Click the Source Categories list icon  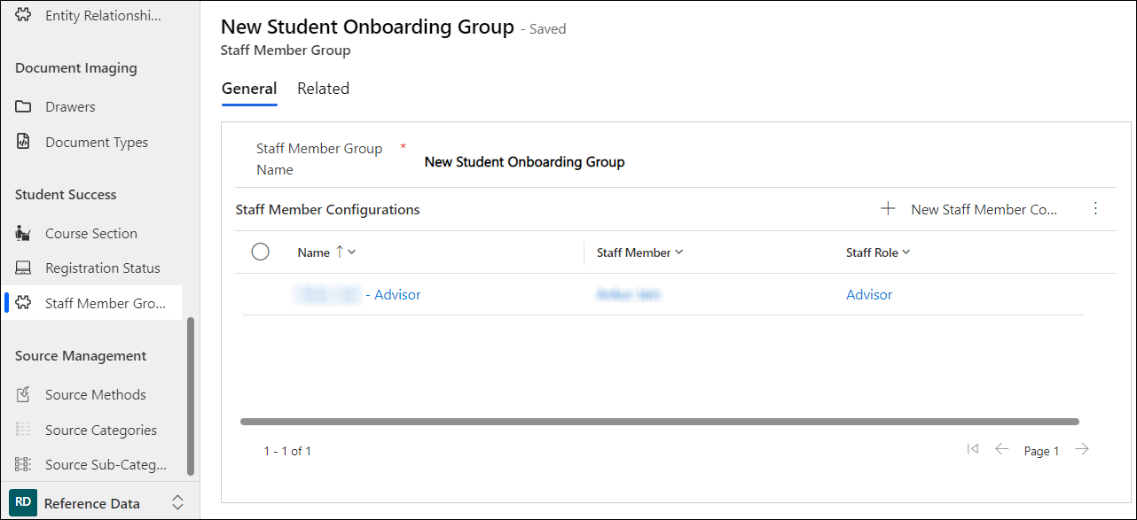tap(24, 430)
